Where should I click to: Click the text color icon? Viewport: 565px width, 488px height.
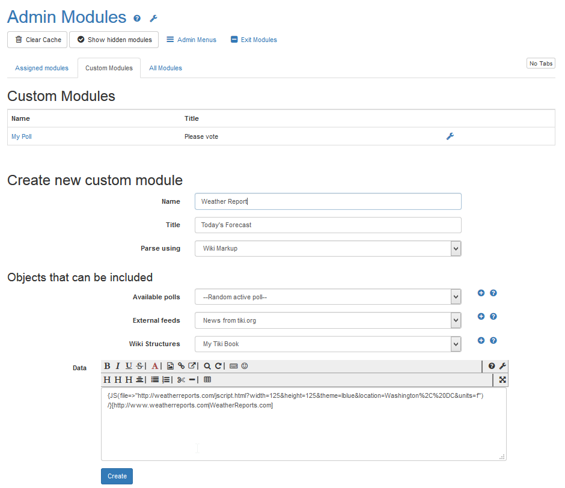155,366
